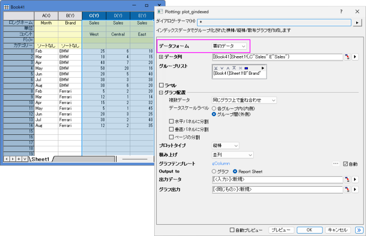Viewport: 366px width, 236px height.
Task: Select column E(Y) header in Book41
Action: pyautogui.click(x=142, y=16)
